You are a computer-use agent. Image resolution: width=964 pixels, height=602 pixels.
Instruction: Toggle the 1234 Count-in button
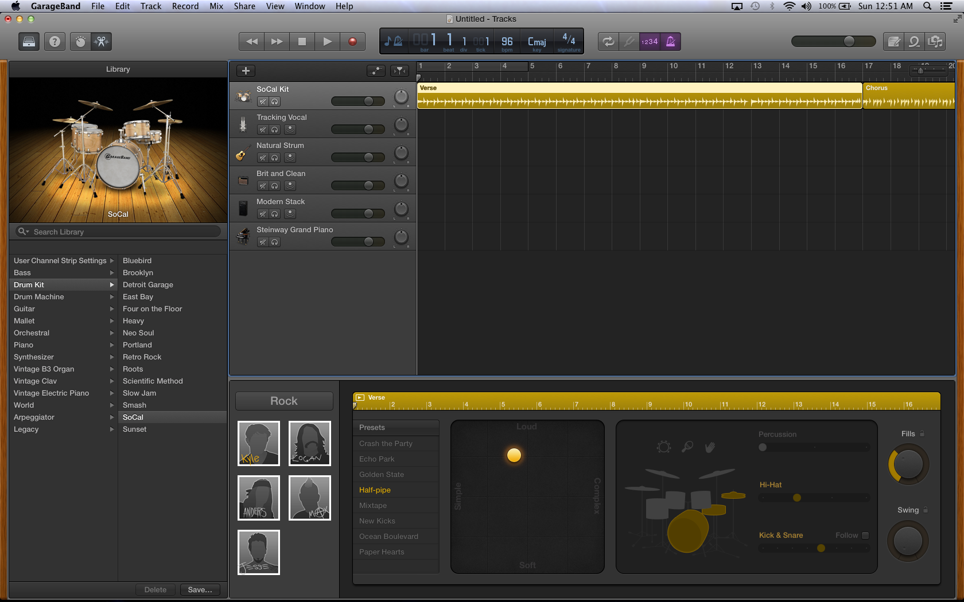pos(650,41)
